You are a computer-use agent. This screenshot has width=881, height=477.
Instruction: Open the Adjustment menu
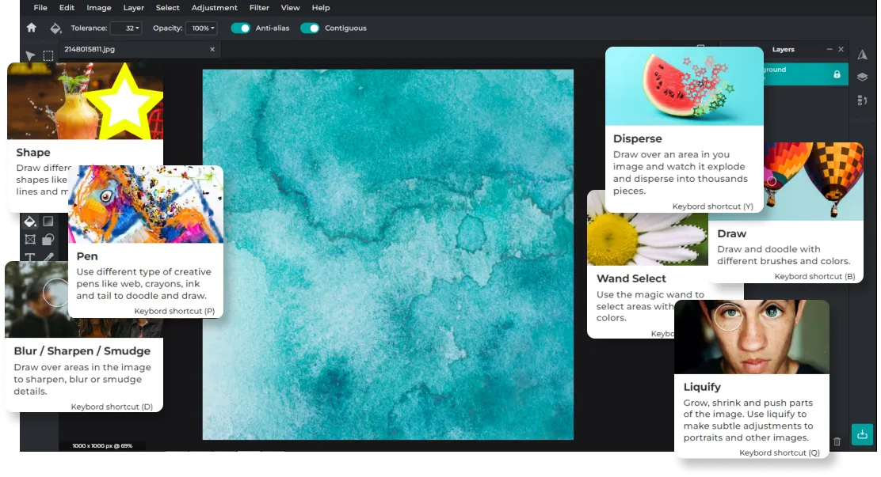pyautogui.click(x=214, y=8)
